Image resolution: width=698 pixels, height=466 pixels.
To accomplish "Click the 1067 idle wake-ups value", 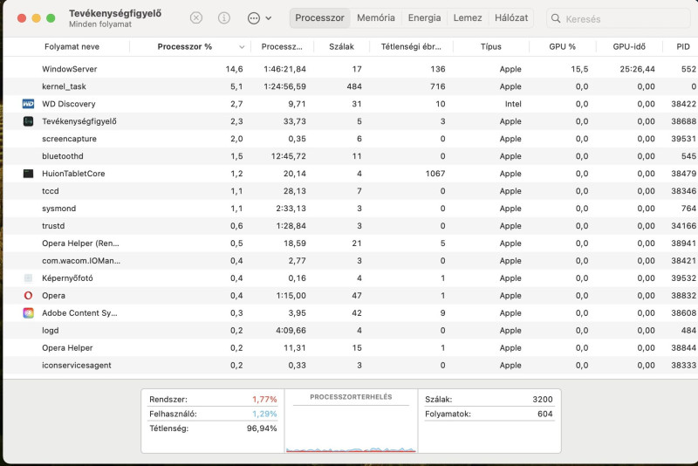I will tap(435, 174).
